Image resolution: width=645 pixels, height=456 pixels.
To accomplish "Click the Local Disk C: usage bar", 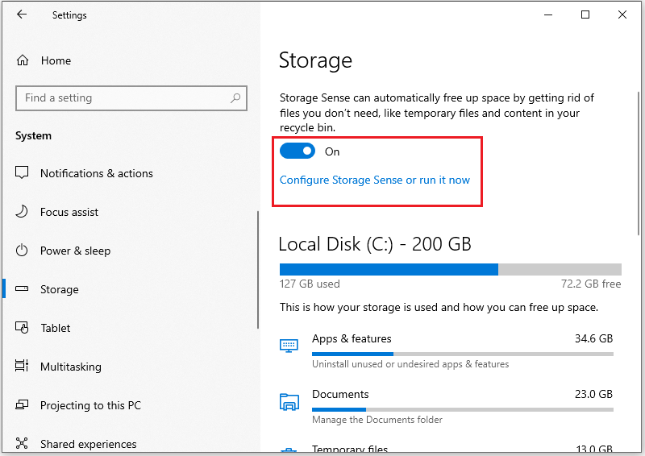I will coord(450,269).
